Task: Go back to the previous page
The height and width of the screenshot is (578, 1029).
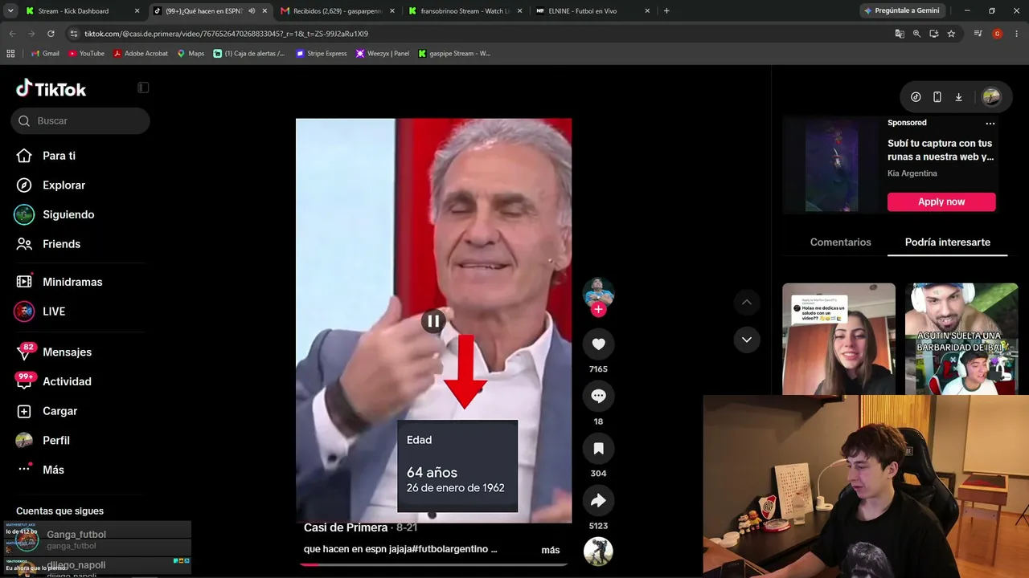Action: [12, 34]
